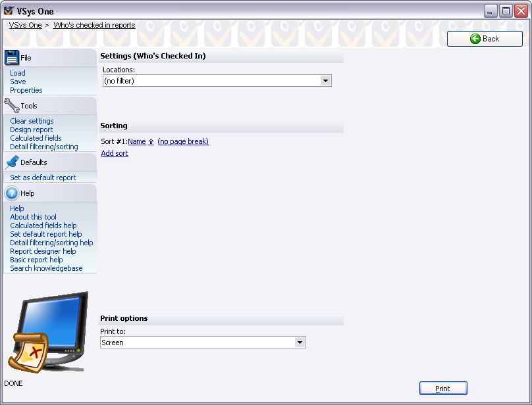This screenshot has height=405, width=532.
Task: Click the Help question mark icon
Action: pyautogui.click(x=12, y=193)
